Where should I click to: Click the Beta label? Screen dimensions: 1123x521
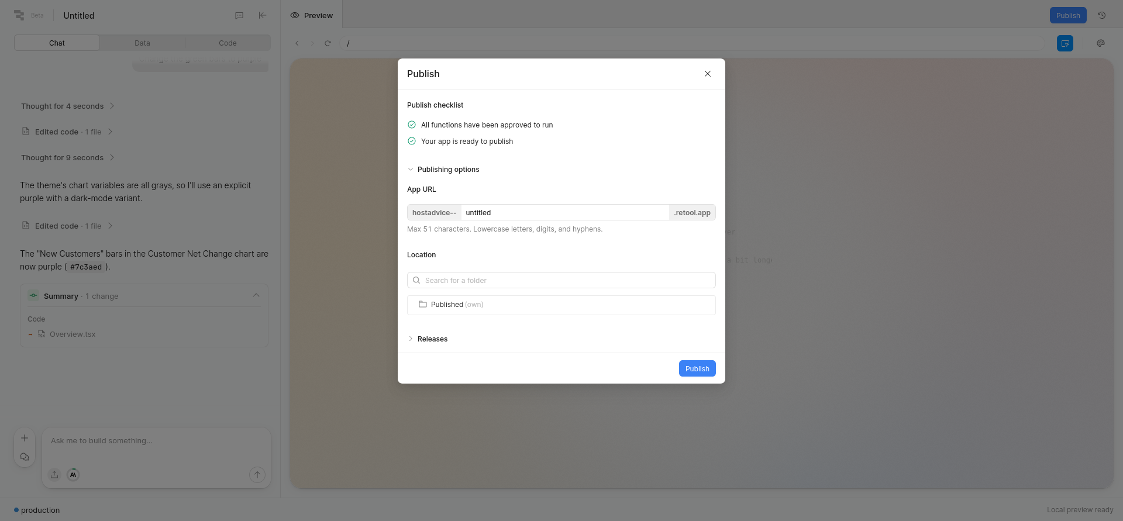click(x=37, y=15)
